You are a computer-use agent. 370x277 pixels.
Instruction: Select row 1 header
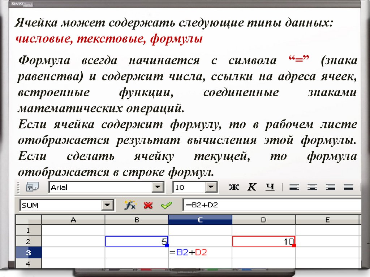[x=28, y=230]
